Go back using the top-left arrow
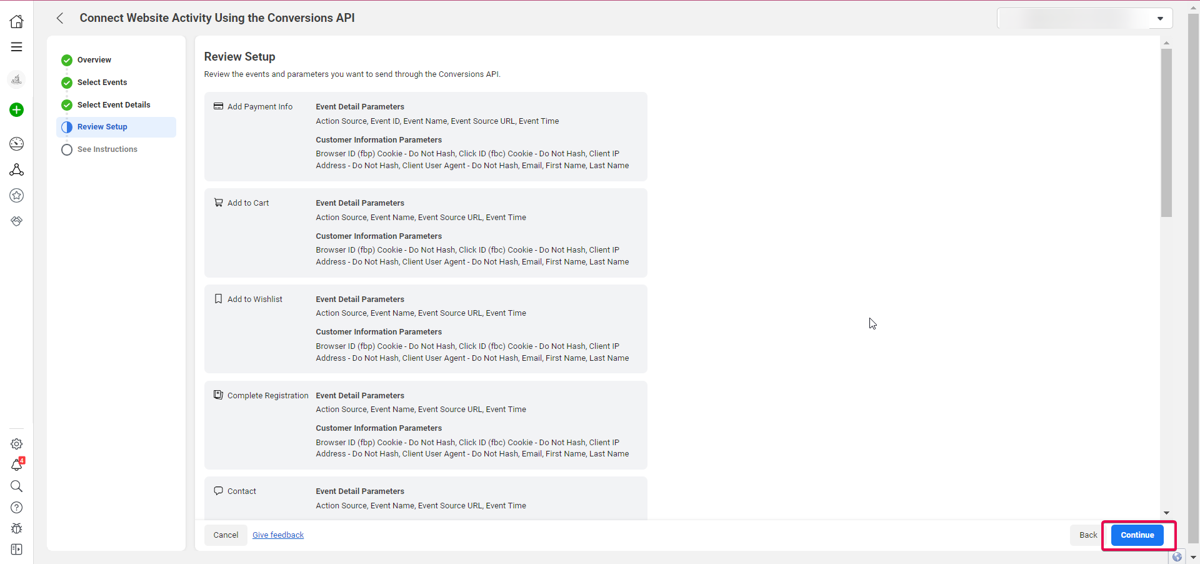The height and width of the screenshot is (564, 1200). [60, 18]
